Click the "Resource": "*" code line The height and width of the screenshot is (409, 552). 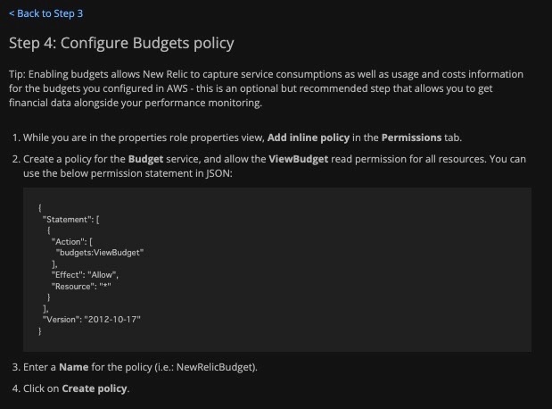coord(81,287)
